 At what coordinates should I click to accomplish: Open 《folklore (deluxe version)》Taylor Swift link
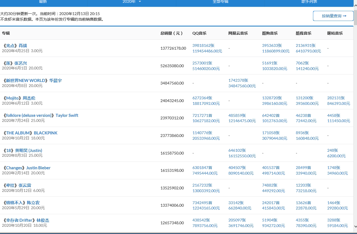(40, 115)
